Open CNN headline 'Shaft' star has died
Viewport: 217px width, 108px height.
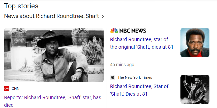pyautogui.click(x=52, y=97)
